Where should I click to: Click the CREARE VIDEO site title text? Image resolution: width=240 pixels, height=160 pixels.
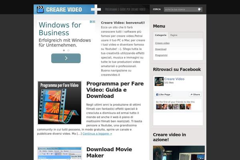pos(64,10)
